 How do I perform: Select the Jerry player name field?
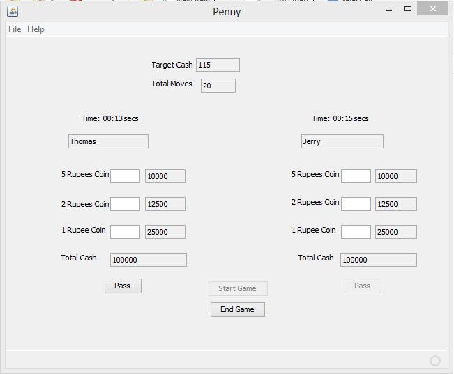coord(342,141)
